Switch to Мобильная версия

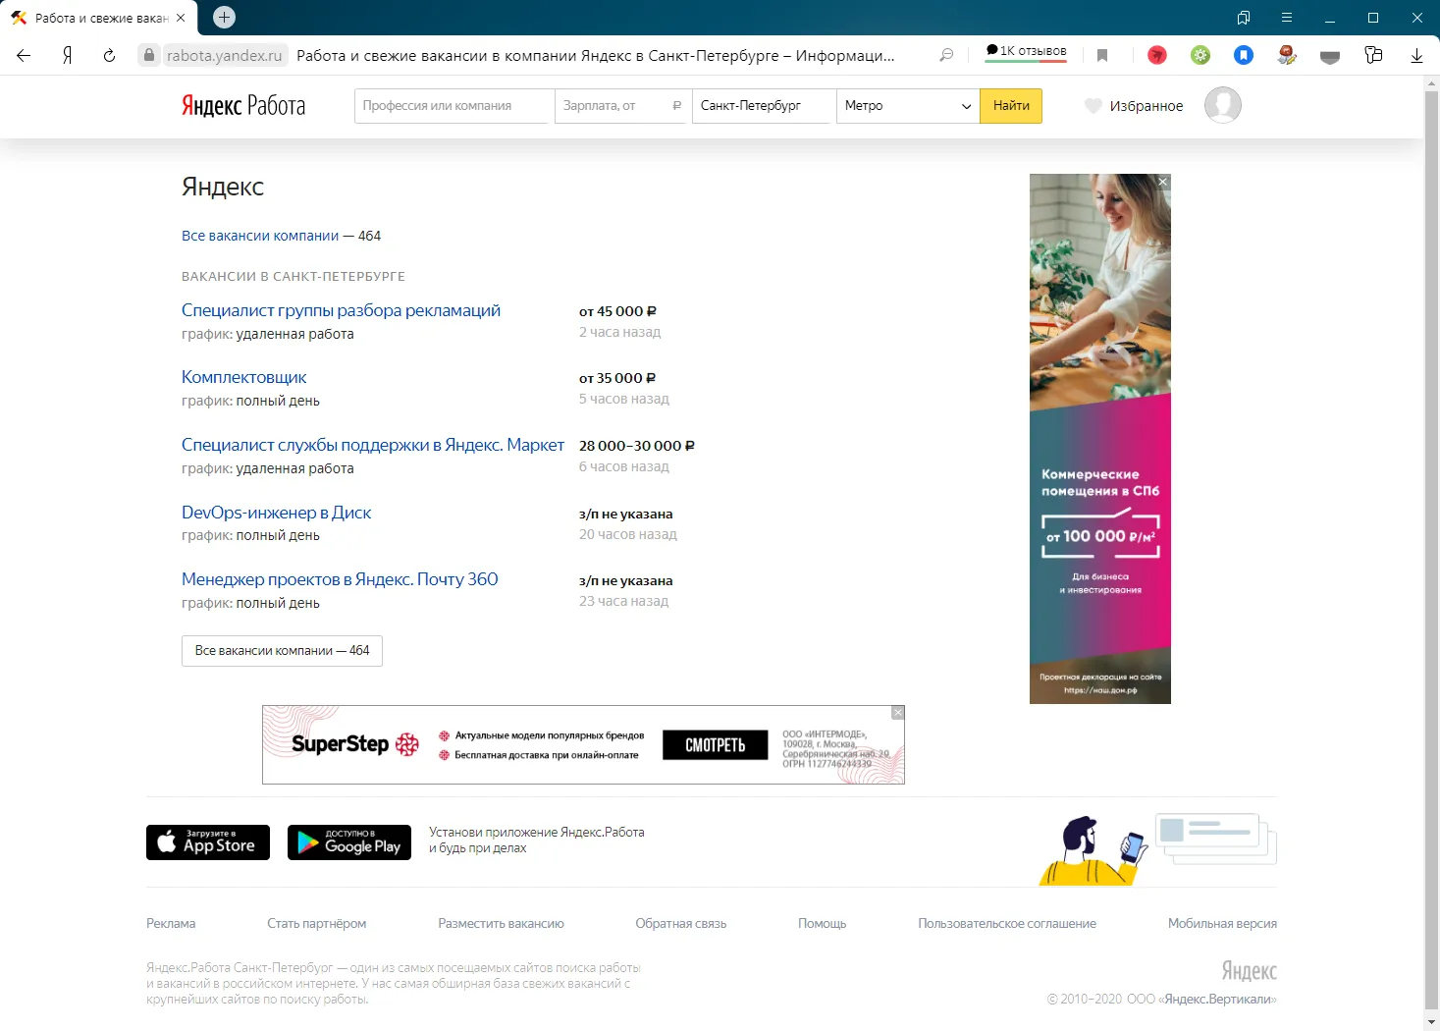tap(1222, 923)
